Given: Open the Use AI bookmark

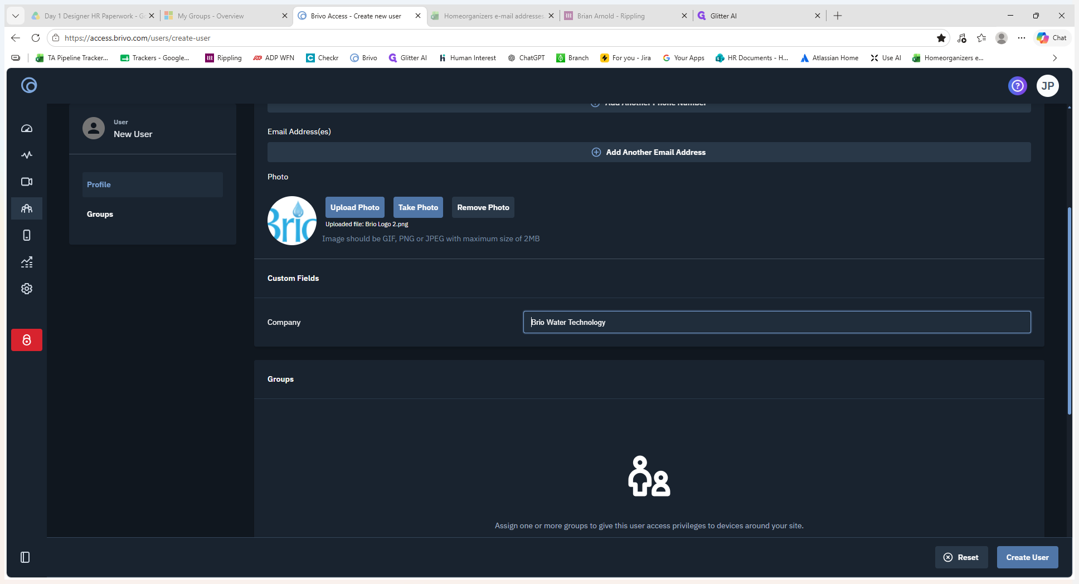Looking at the screenshot, I should tap(886, 58).
